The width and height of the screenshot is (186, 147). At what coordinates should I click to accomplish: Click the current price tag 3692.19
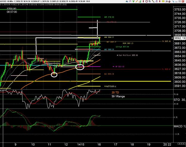179,38
